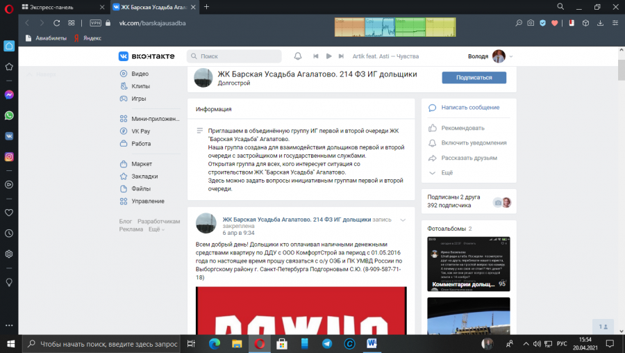This screenshot has width=625, height=353.
Task: Open the Комментарии дольщиков photo album
Action: (468, 263)
